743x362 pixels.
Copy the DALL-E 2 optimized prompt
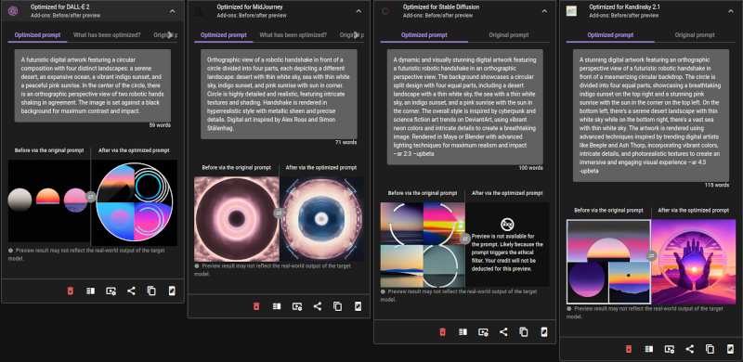tap(151, 291)
